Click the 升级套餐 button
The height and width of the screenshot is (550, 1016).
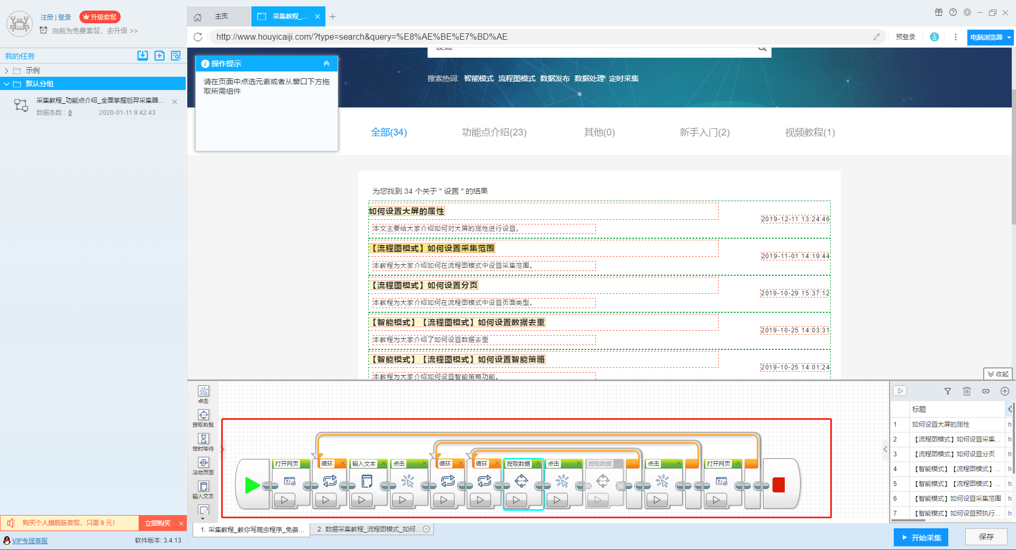point(100,17)
